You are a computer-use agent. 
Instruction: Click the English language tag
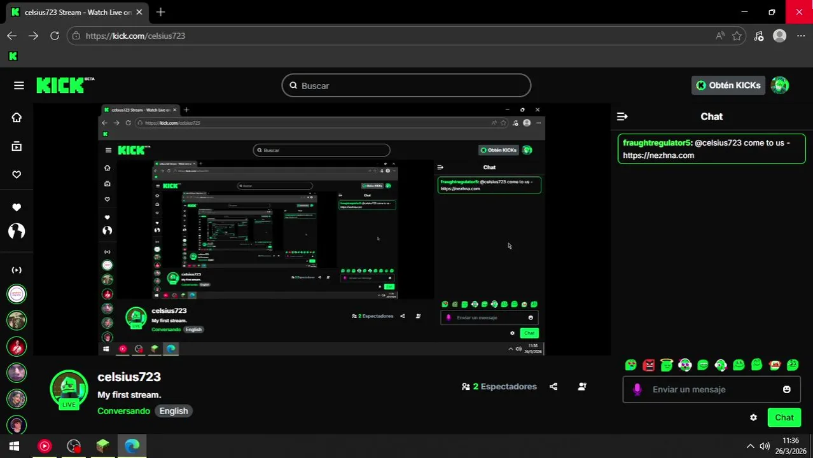coord(174,411)
